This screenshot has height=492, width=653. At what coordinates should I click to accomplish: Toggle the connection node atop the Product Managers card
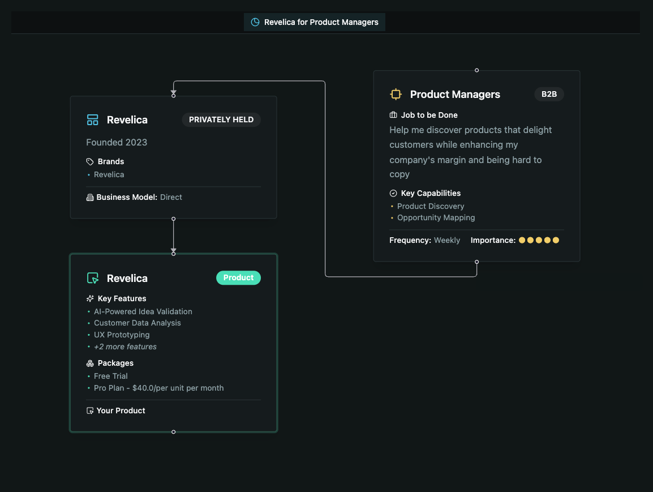pos(476,70)
